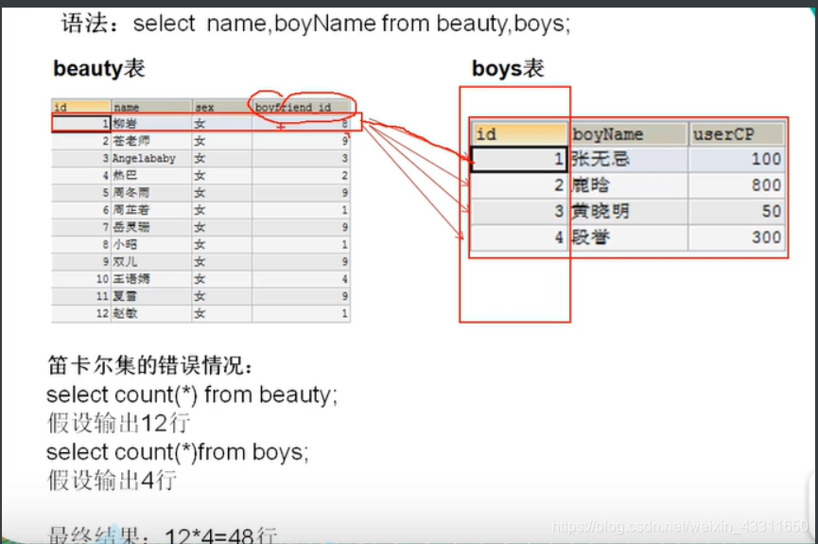Click the 'select count(*)from boys;' line

click(x=178, y=452)
